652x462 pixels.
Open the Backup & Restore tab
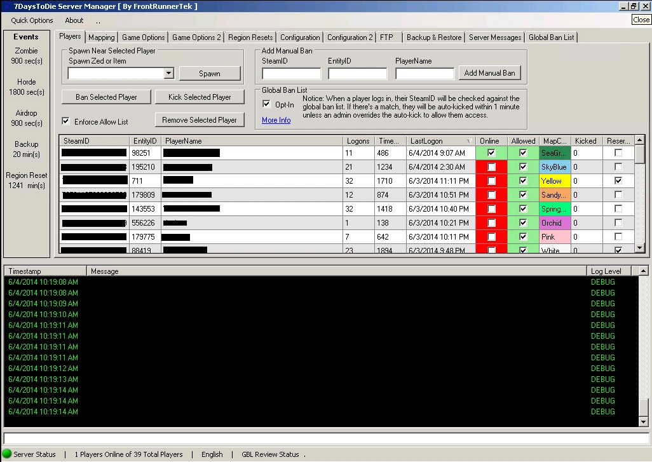pos(434,37)
